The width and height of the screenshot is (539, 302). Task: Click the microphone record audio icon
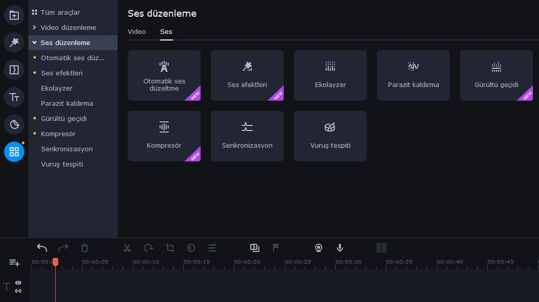(x=340, y=248)
